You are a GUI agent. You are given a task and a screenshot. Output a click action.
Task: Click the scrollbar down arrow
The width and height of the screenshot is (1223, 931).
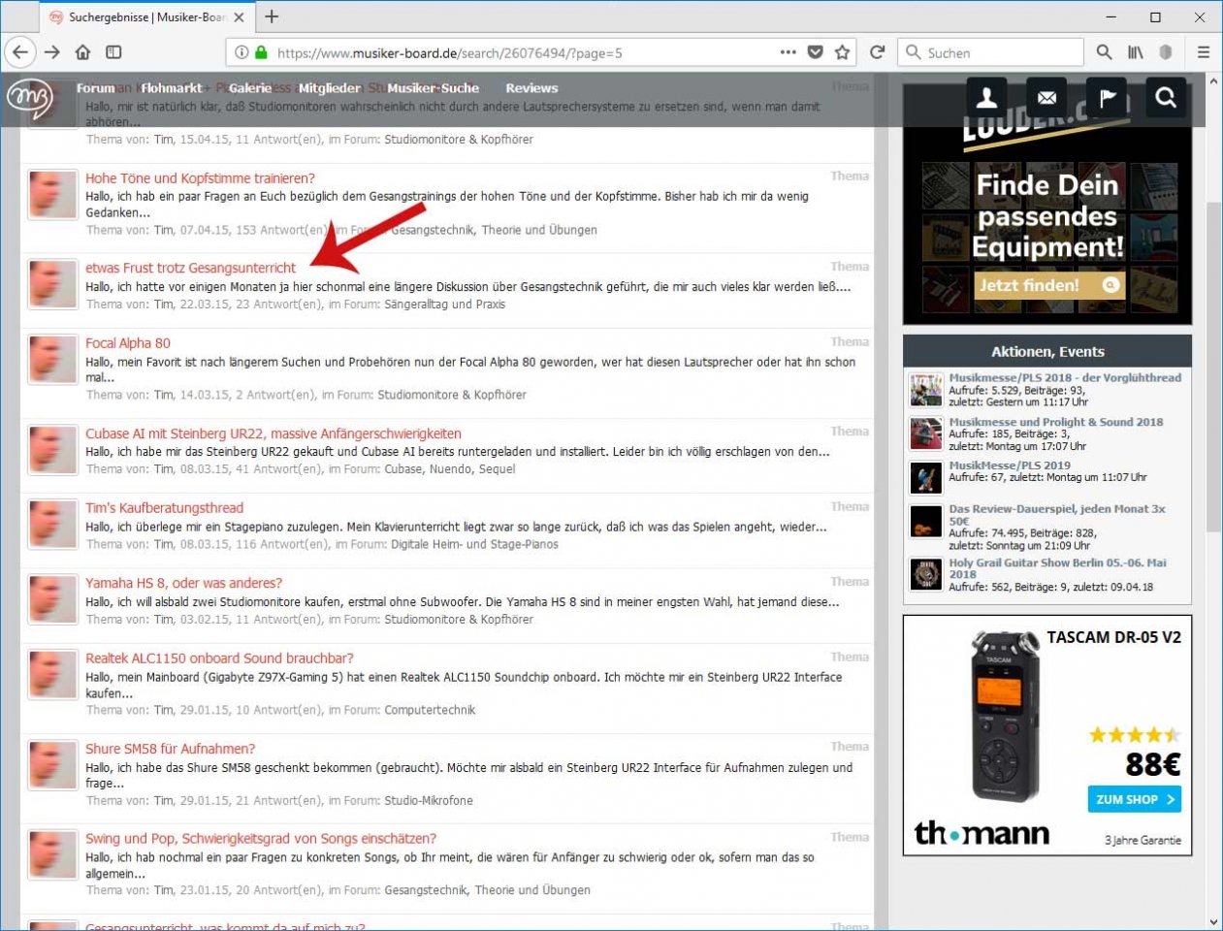click(1213, 922)
